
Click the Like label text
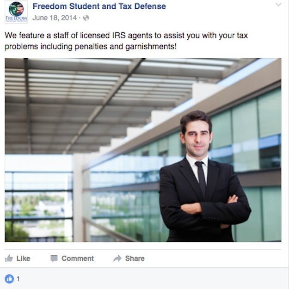click(x=23, y=258)
